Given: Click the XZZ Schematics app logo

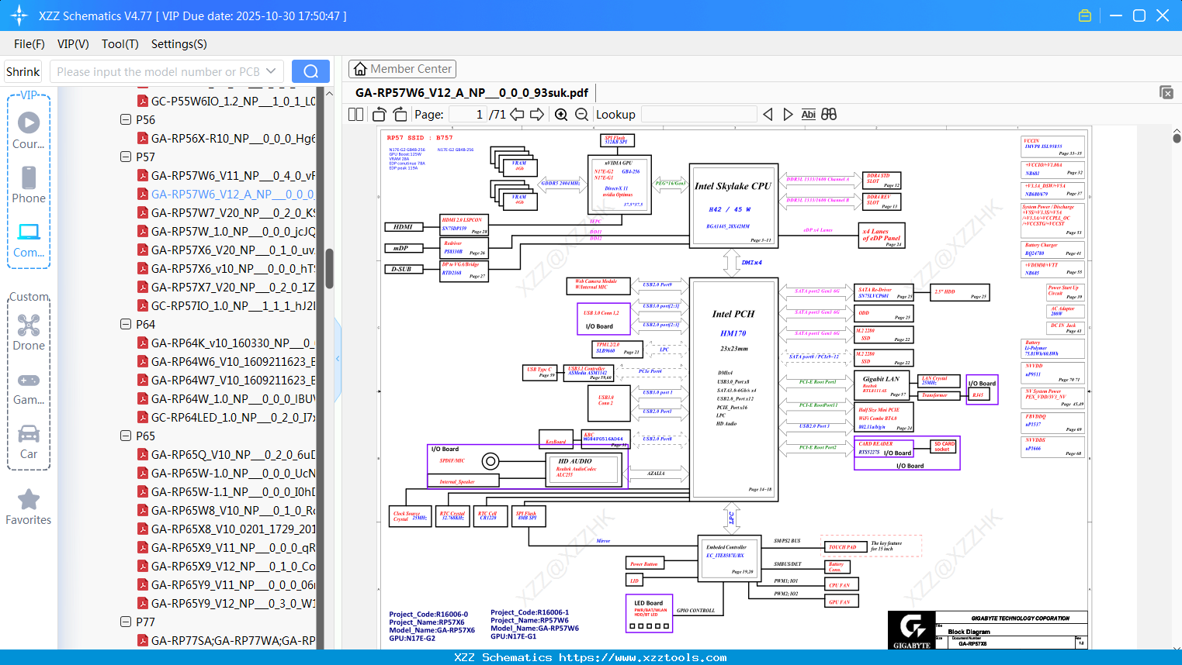Looking at the screenshot, I should [19, 16].
